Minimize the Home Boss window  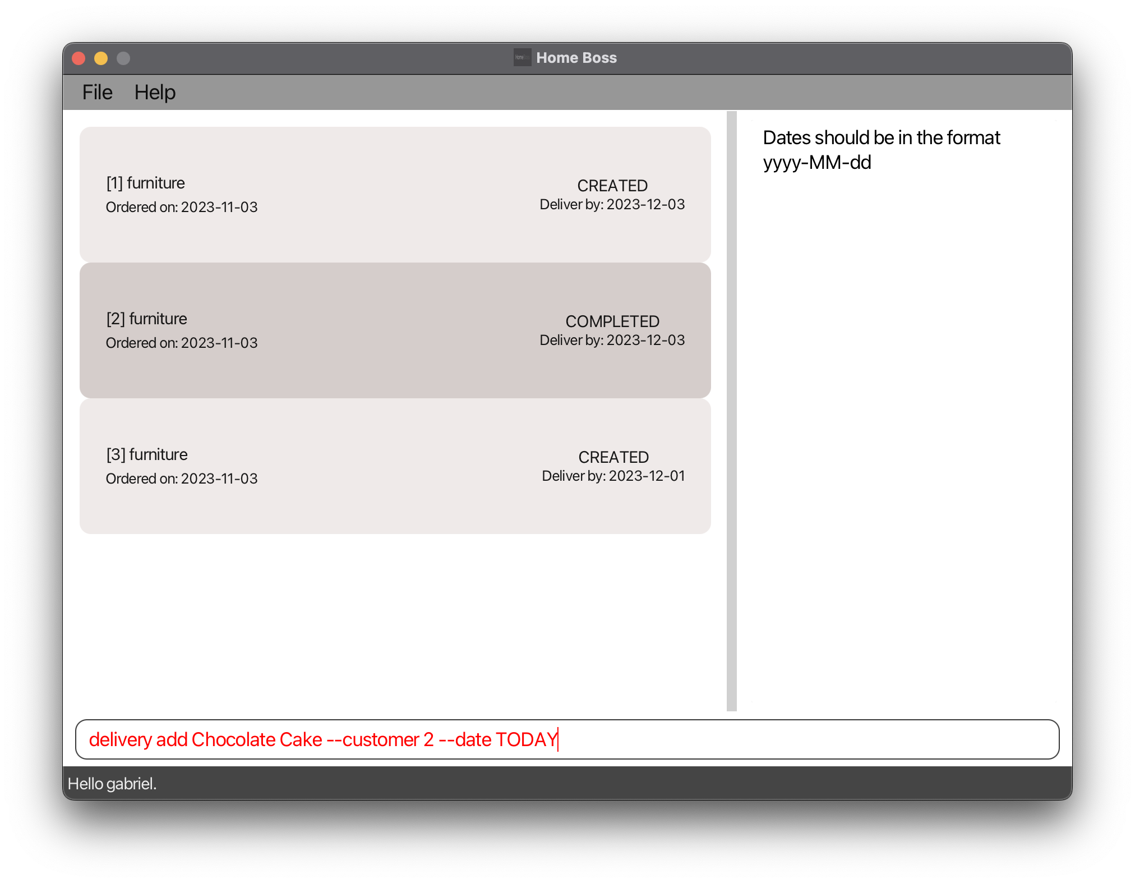[101, 58]
